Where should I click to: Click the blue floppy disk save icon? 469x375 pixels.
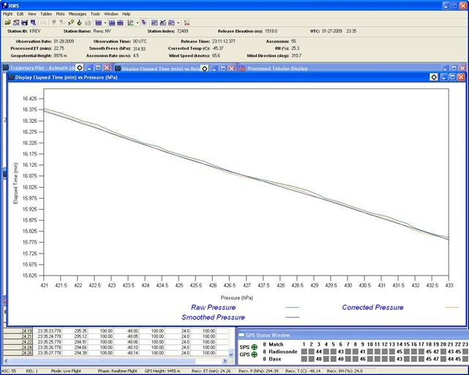coord(25,23)
